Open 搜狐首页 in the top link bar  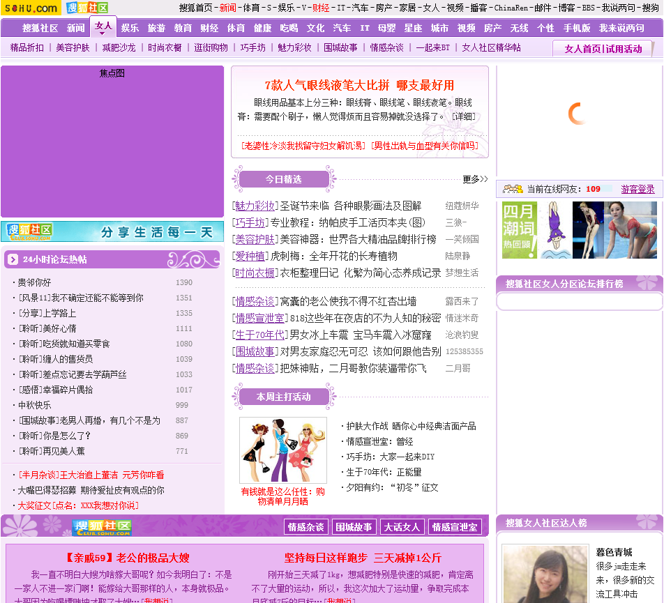tap(195, 8)
